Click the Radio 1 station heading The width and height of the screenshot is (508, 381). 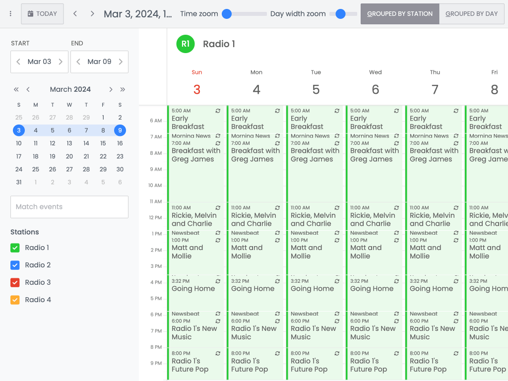[219, 44]
